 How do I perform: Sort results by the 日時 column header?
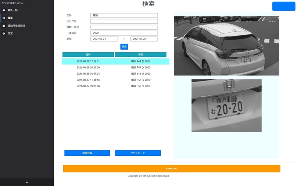[88, 55]
